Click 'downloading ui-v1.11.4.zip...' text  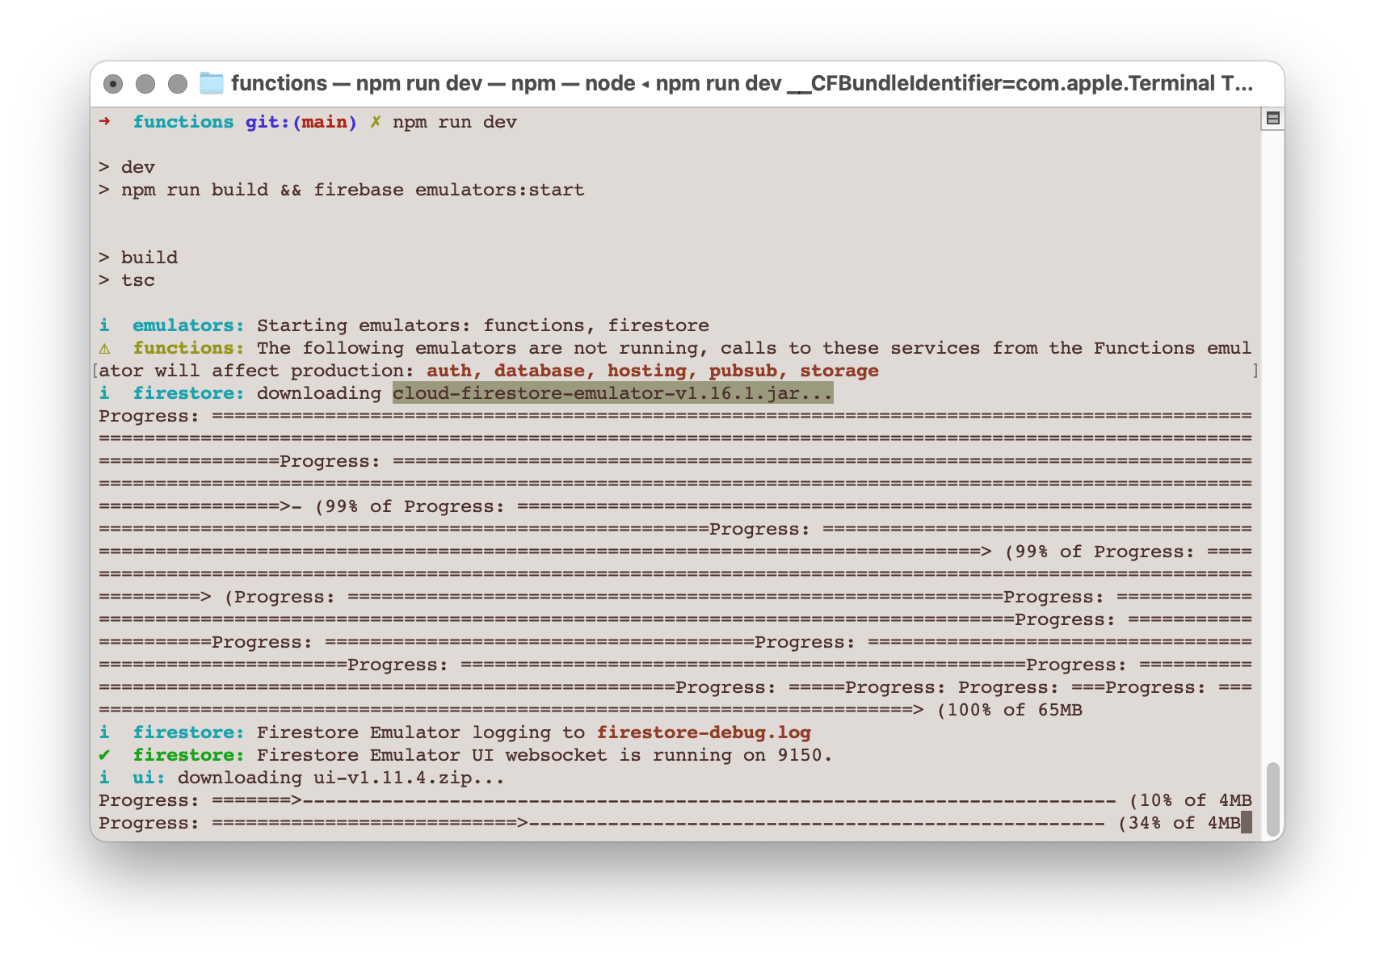click(x=341, y=778)
